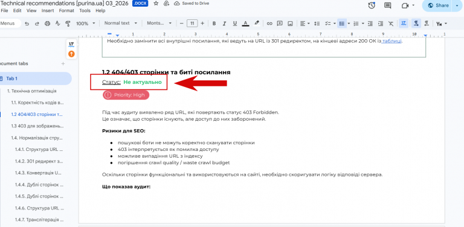Open zoom level dropdown
The image size is (464, 227).
pos(86,24)
